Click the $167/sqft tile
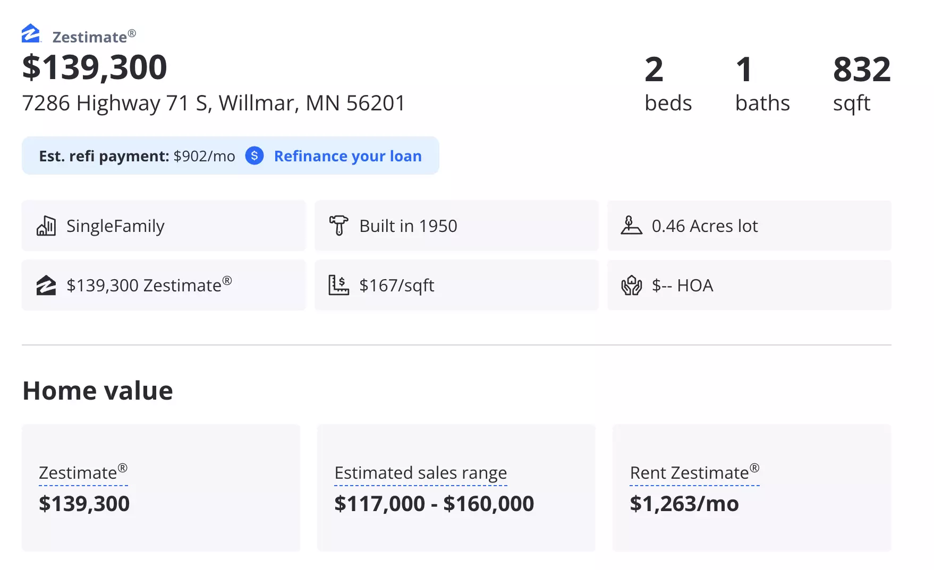Viewport: 934px width, 570px height. (x=456, y=285)
